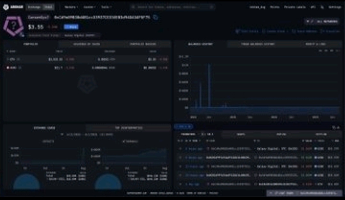
Task: Sort by the Price column header
Action: [59, 51]
